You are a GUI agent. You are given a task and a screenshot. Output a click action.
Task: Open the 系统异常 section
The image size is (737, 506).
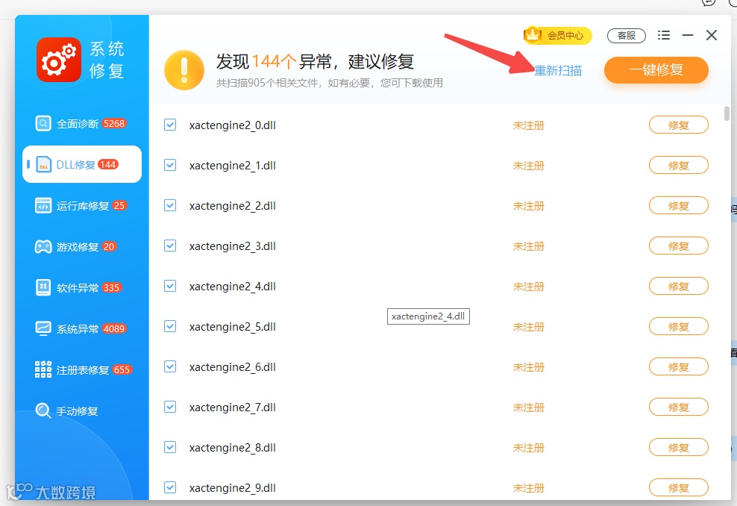coord(81,328)
